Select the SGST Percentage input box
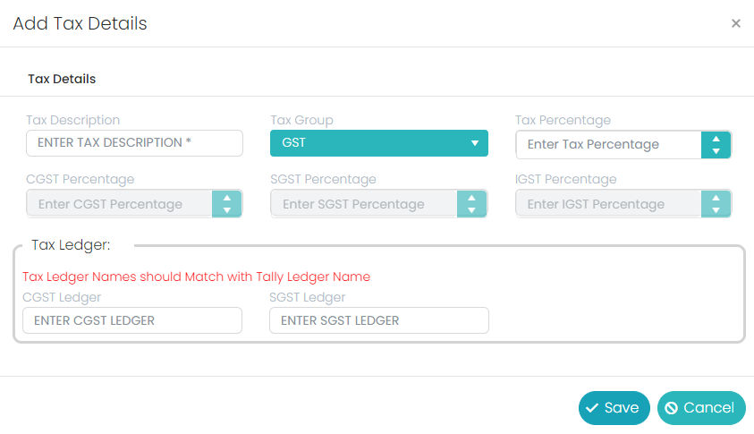 click(x=363, y=204)
